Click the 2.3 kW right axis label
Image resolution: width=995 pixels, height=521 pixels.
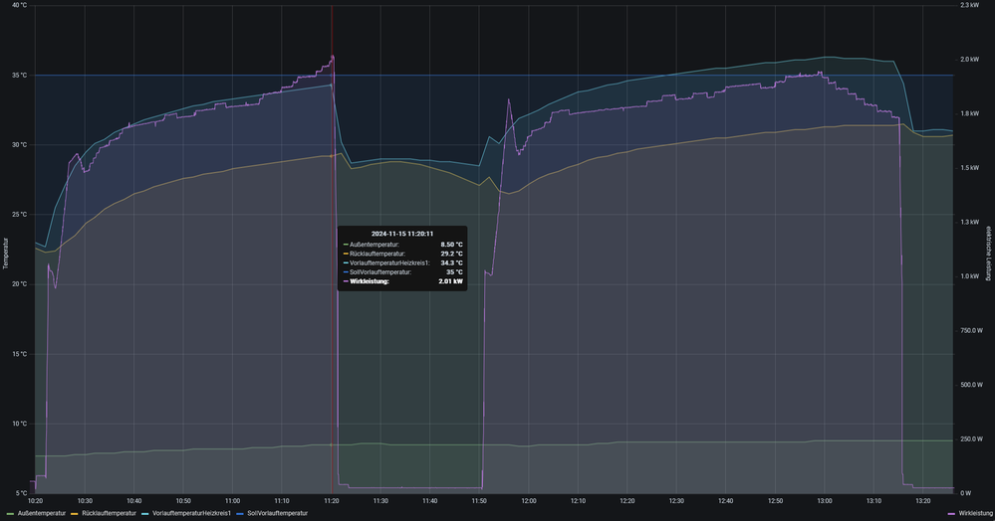(967, 6)
